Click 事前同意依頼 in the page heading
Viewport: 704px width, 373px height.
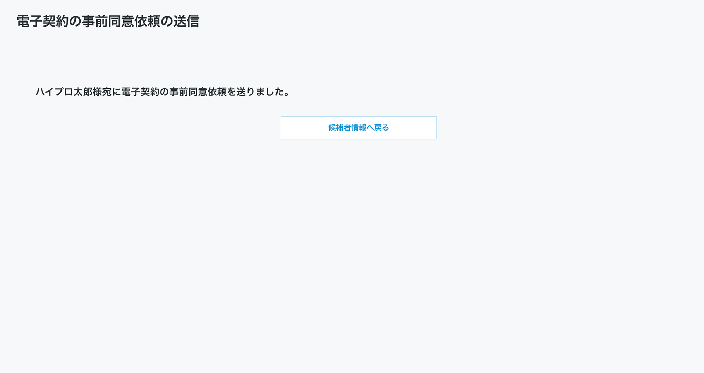[x=121, y=21]
